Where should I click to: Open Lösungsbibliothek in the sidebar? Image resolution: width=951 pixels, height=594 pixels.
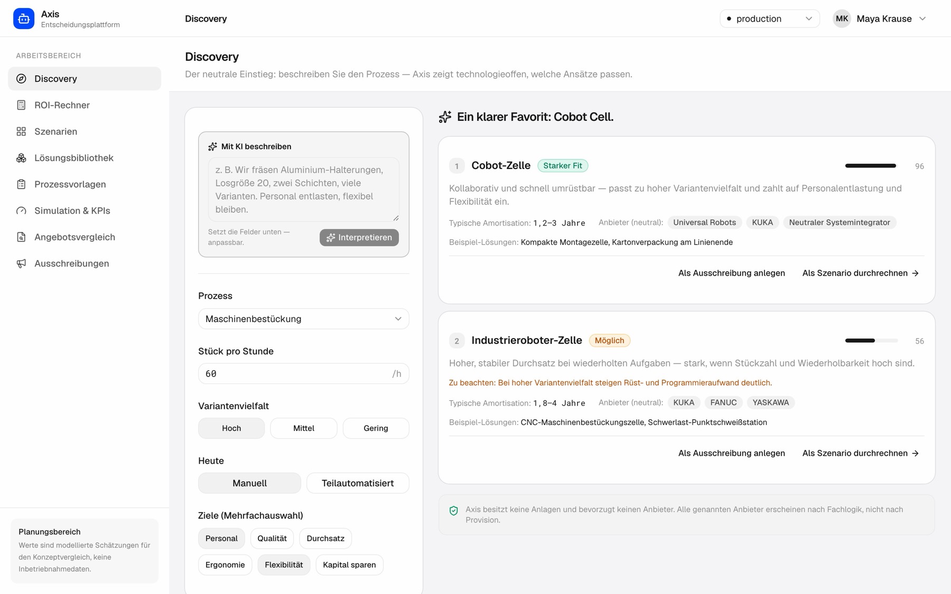click(x=85, y=158)
